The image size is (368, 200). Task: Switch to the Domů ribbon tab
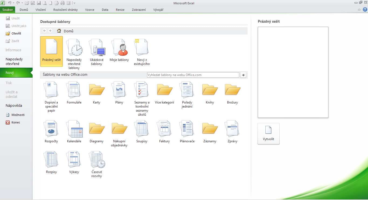[x=24, y=10]
